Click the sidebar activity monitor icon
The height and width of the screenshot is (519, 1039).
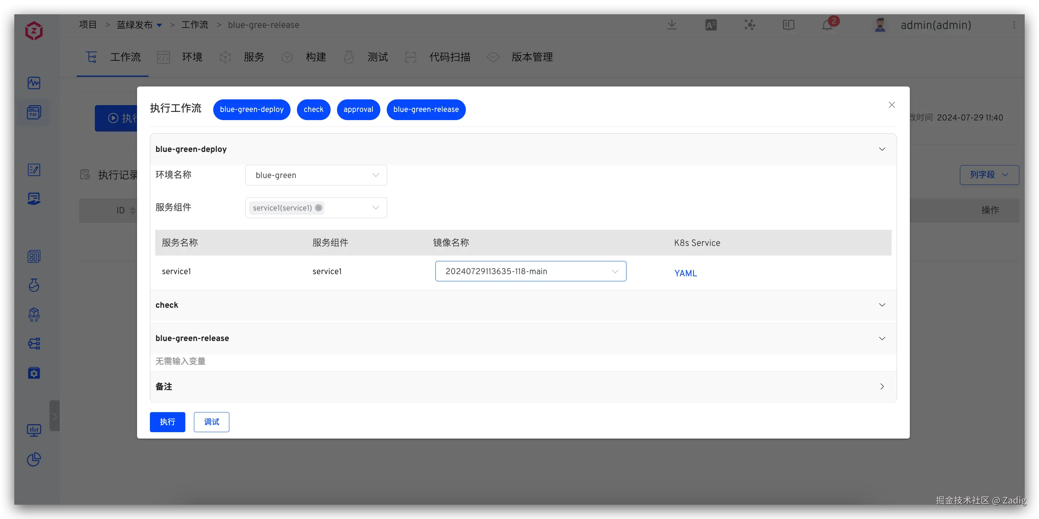pos(34,83)
